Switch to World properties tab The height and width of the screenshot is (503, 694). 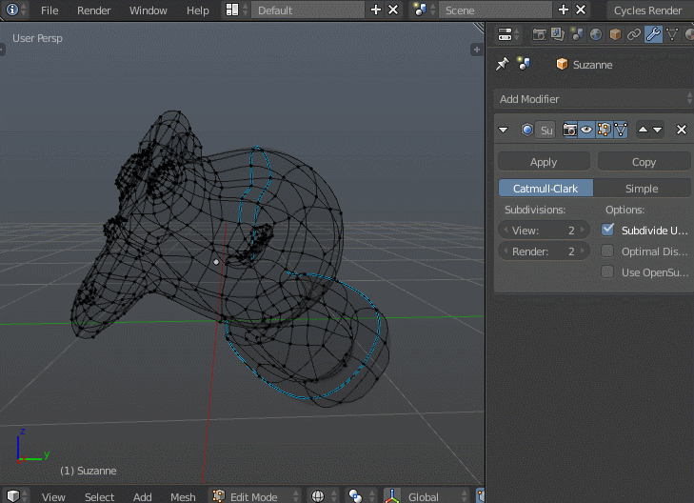[x=596, y=34]
